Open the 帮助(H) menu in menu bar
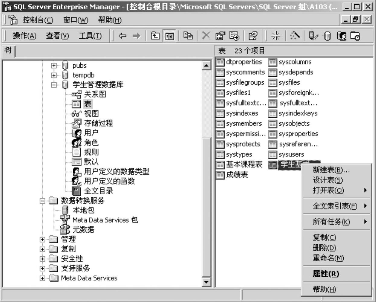This screenshot has width=376, height=302. coord(110,20)
